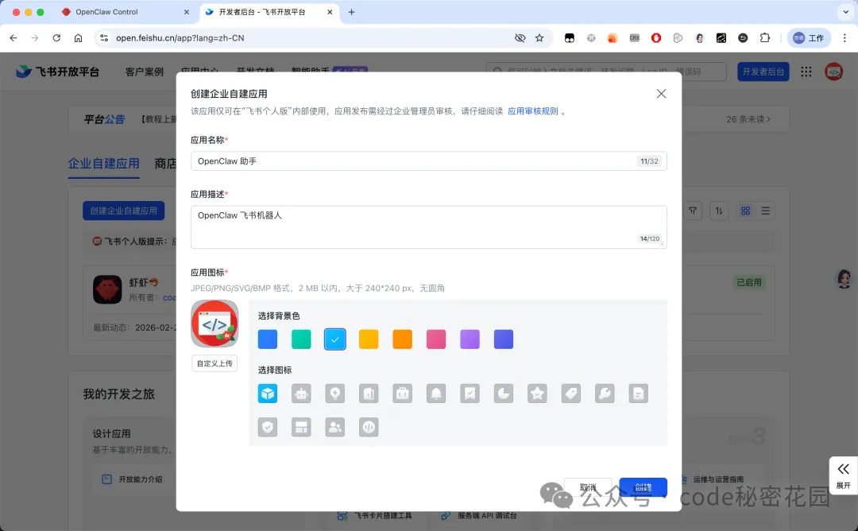The height and width of the screenshot is (531, 858).
Task: Open 客户案例 in top navigation
Action: [145, 72]
